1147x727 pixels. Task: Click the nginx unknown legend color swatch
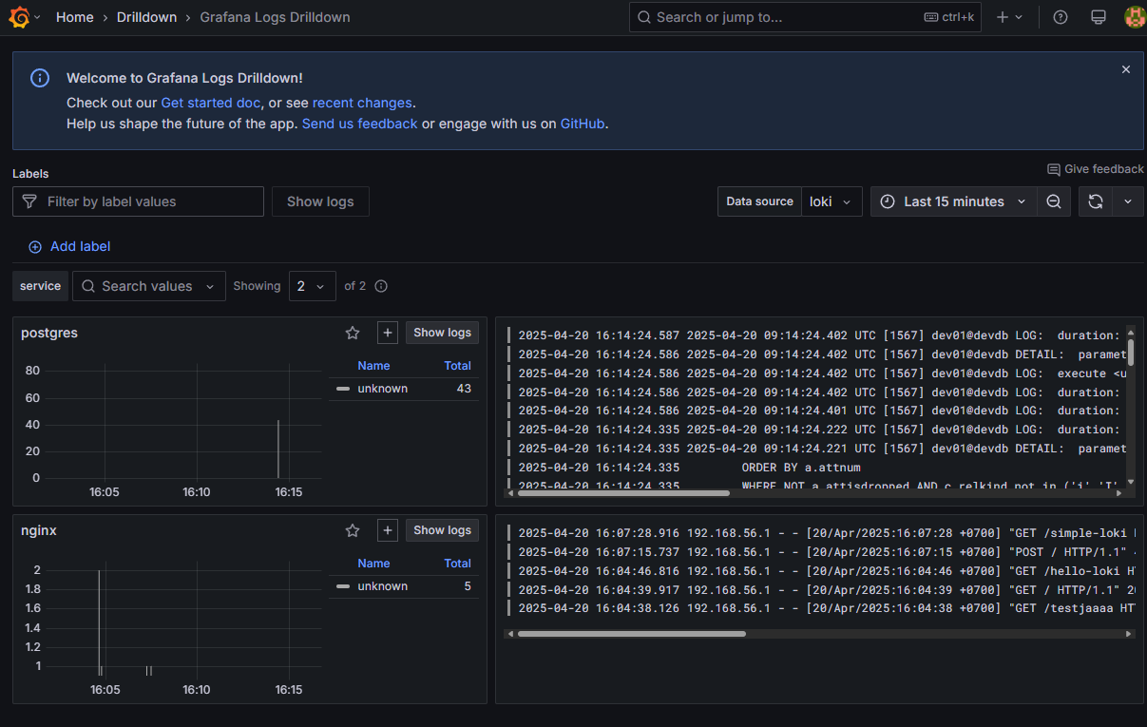click(x=343, y=586)
